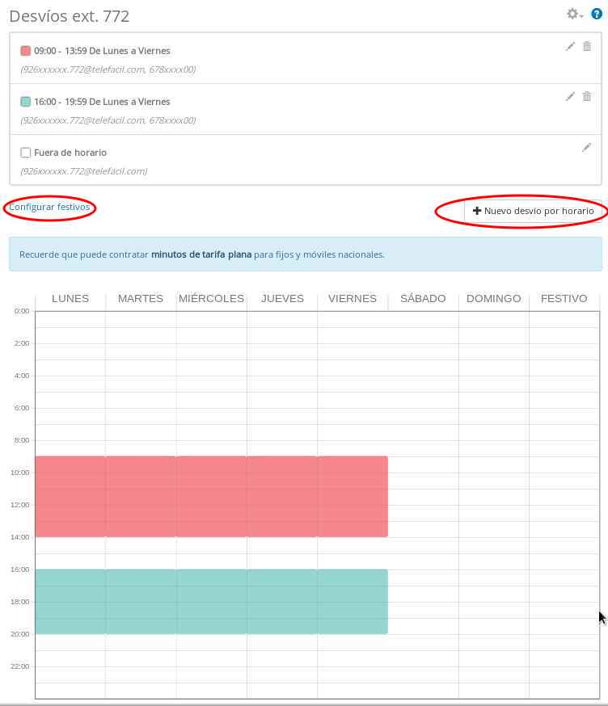Viewport: 608px width, 706px height.
Task: Open the Configurar festivos link
Action: coord(49,207)
